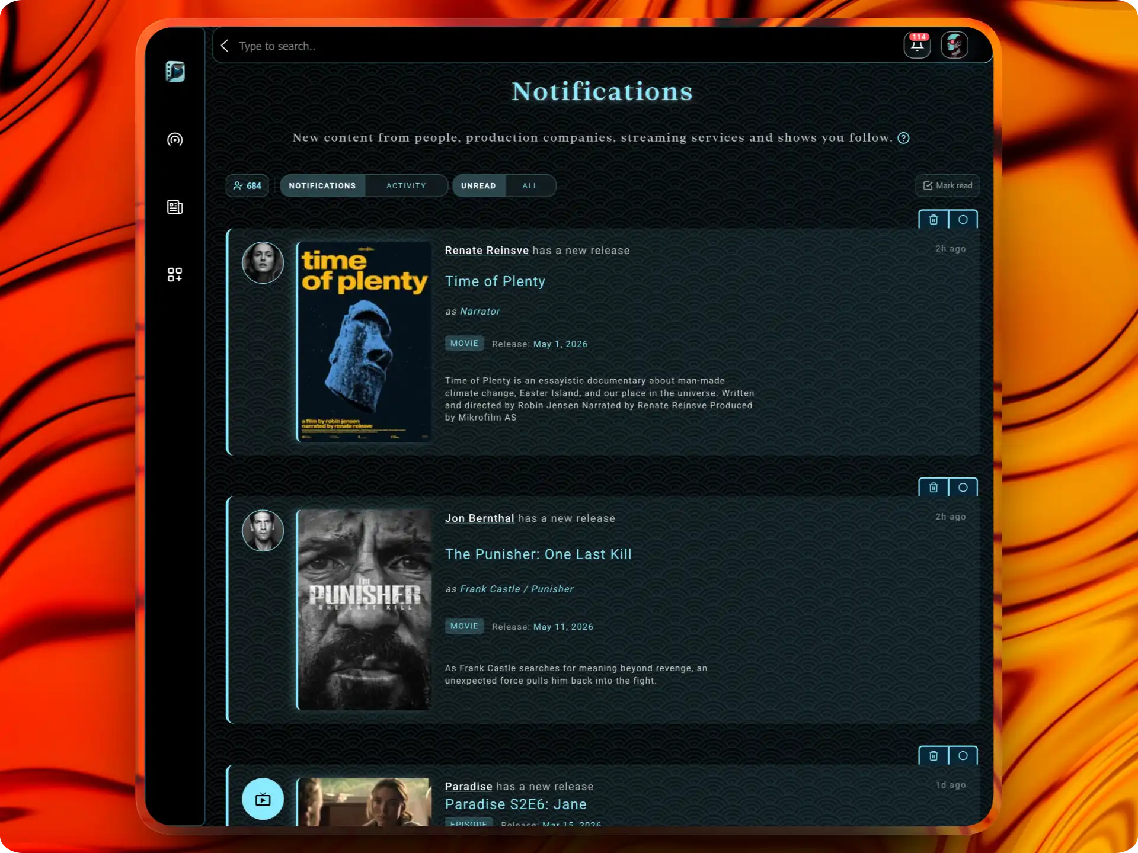The height and width of the screenshot is (853, 1138).
Task: Open Renate Reinsve's profile link
Action: pos(487,250)
